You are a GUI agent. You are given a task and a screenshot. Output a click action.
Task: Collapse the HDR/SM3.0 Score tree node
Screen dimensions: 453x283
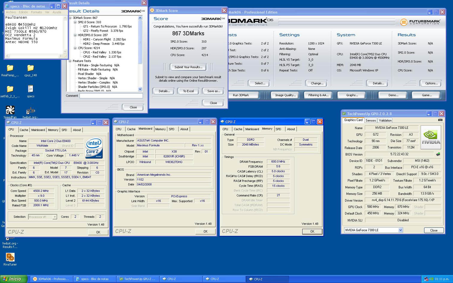coord(75,35)
